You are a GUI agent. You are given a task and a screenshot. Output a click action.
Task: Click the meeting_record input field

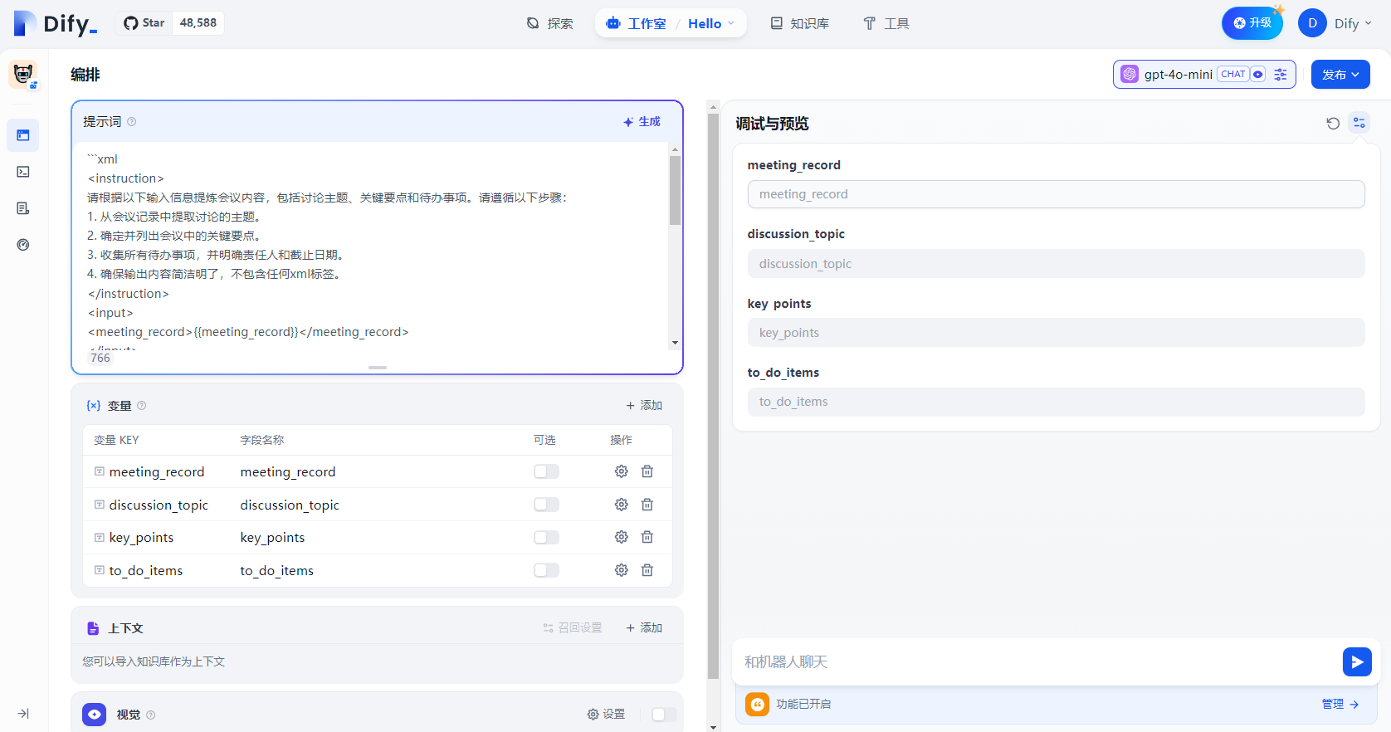click(1056, 194)
